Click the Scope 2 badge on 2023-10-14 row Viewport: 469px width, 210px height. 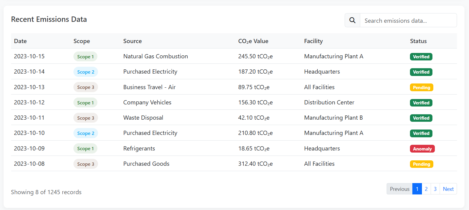point(85,72)
